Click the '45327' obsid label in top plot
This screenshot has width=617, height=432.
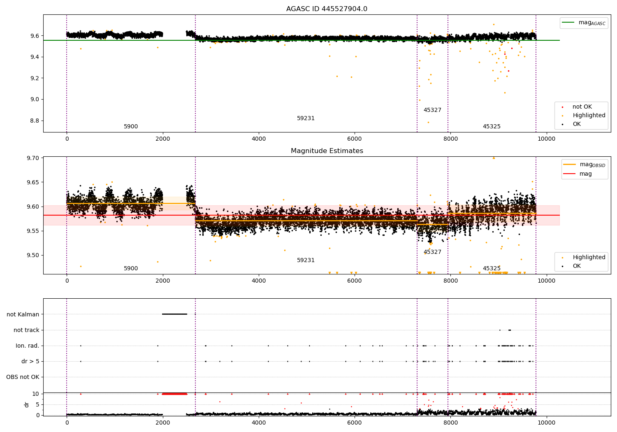432,110
